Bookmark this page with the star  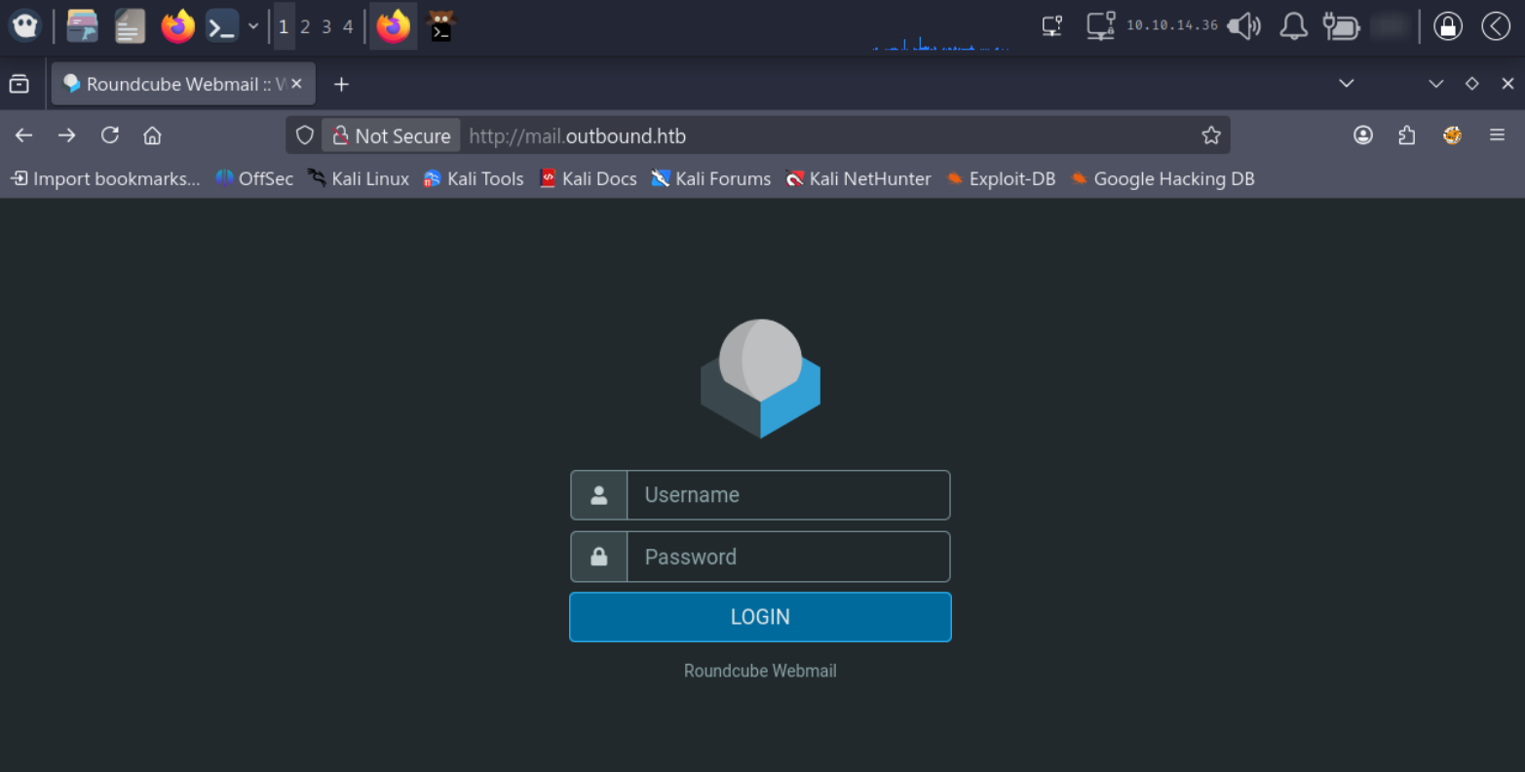point(1211,135)
